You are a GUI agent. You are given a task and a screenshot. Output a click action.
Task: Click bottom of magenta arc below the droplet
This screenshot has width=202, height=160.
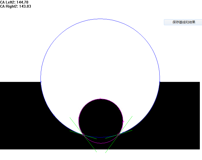(101, 143)
